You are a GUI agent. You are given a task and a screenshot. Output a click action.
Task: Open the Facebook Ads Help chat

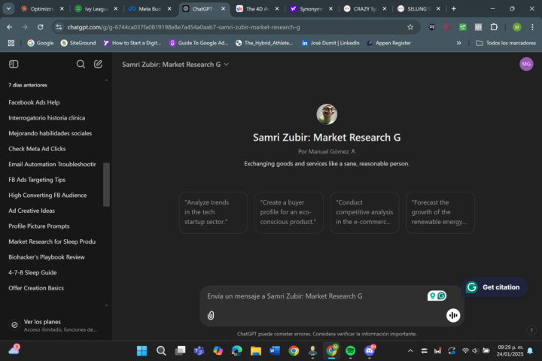34,102
